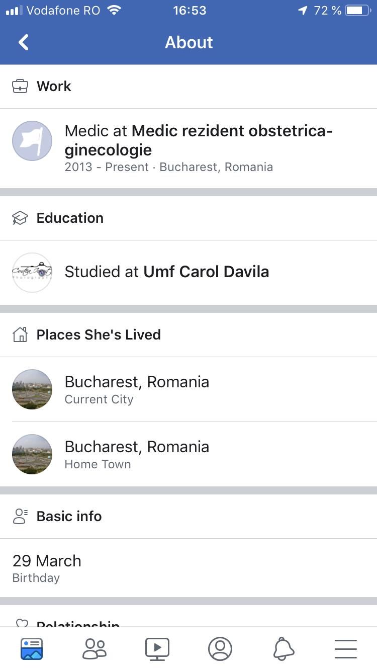Image resolution: width=377 pixels, height=671 pixels.
Task: Tap the Places She's Lived house icon
Action: [20, 334]
